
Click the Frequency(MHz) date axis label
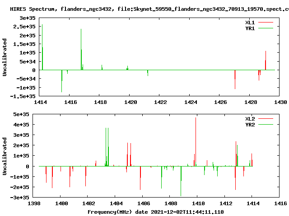point(155,212)
